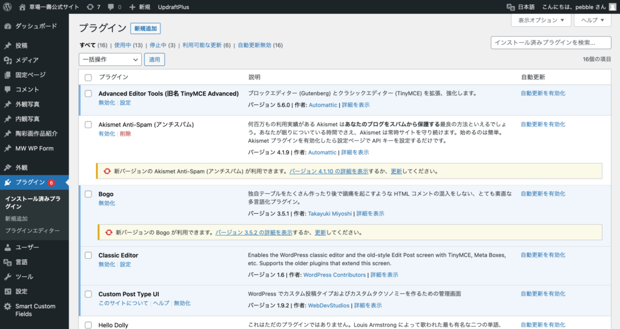The width and height of the screenshot is (620, 329).
Task: Click the pebble user avatar
Action: coord(612,7)
